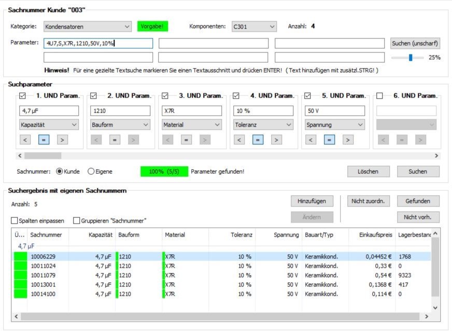452x331 pixels.
Task: Select result row 10011079
Action: tap(222, 275)
